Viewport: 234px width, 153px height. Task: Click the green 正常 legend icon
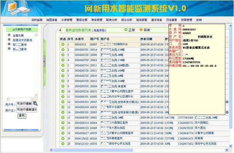coord(126,30)
